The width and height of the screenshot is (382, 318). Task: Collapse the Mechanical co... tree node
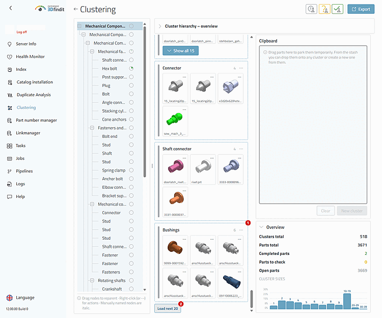(x=92, y=204)
